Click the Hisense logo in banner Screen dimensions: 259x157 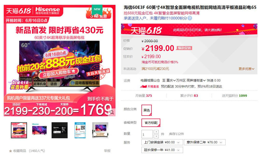48,11
